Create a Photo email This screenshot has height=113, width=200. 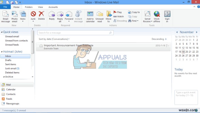tap(15, 17)
